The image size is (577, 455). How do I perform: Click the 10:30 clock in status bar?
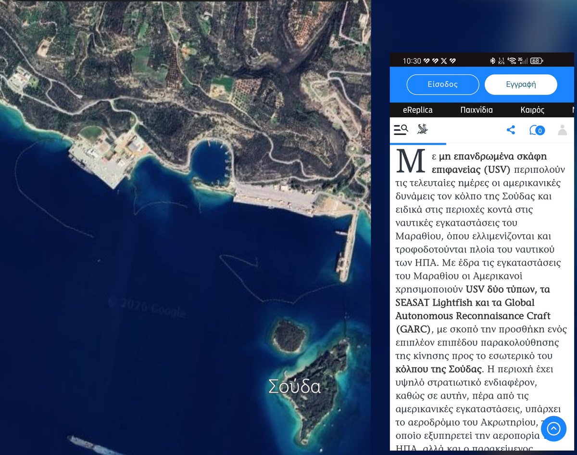[412, 61]
